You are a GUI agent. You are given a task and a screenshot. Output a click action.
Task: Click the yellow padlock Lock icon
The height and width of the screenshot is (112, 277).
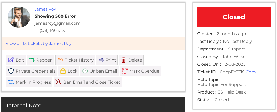click(63, 71)
